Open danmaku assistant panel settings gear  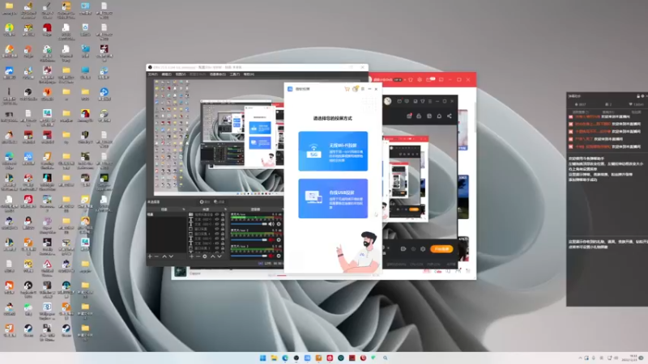coord(642,95)
